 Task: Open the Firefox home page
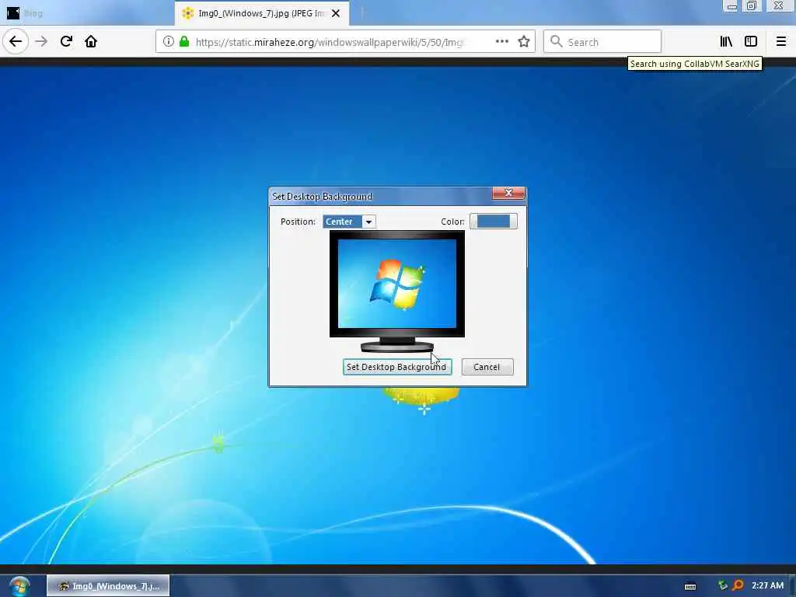pyautogui.click(x=91, y=42)
